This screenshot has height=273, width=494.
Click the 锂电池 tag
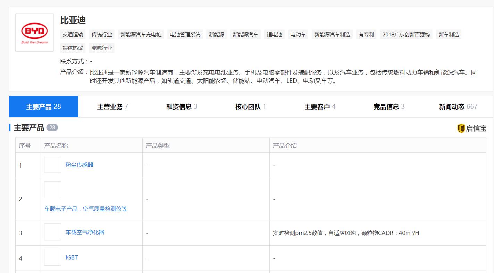(275, 34)
